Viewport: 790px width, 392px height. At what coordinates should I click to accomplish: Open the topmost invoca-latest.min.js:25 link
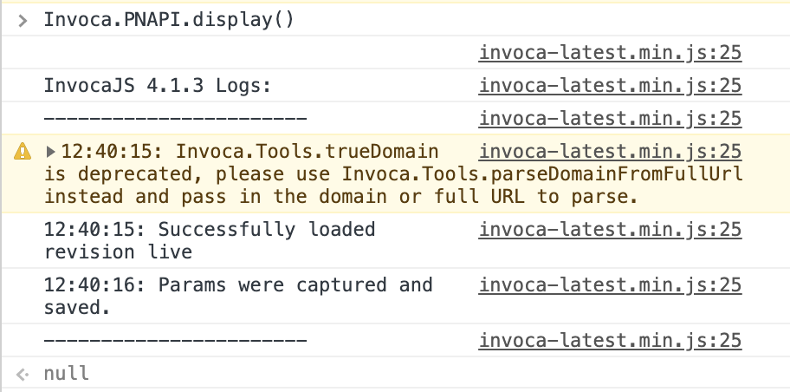coord(610,53)
